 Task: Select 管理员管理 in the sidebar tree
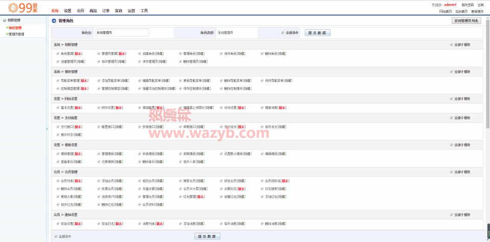[16, 34]
